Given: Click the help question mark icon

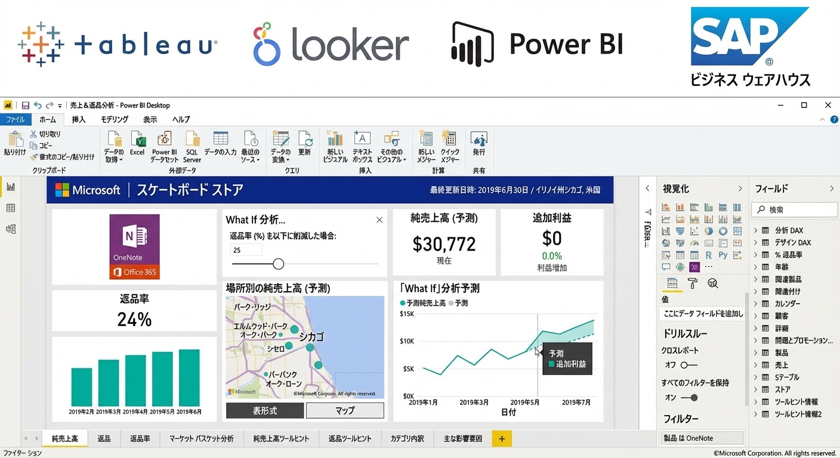Looking at the screenshot, I should (834, 120).
